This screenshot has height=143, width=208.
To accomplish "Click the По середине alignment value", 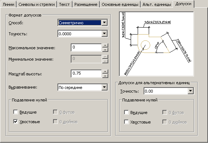I will click(x=70, y=87).
